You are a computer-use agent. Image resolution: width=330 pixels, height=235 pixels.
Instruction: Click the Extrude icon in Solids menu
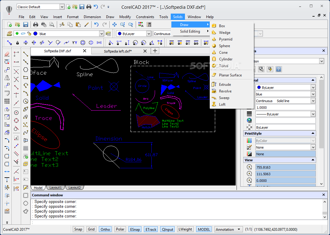[x=214, y=84]
